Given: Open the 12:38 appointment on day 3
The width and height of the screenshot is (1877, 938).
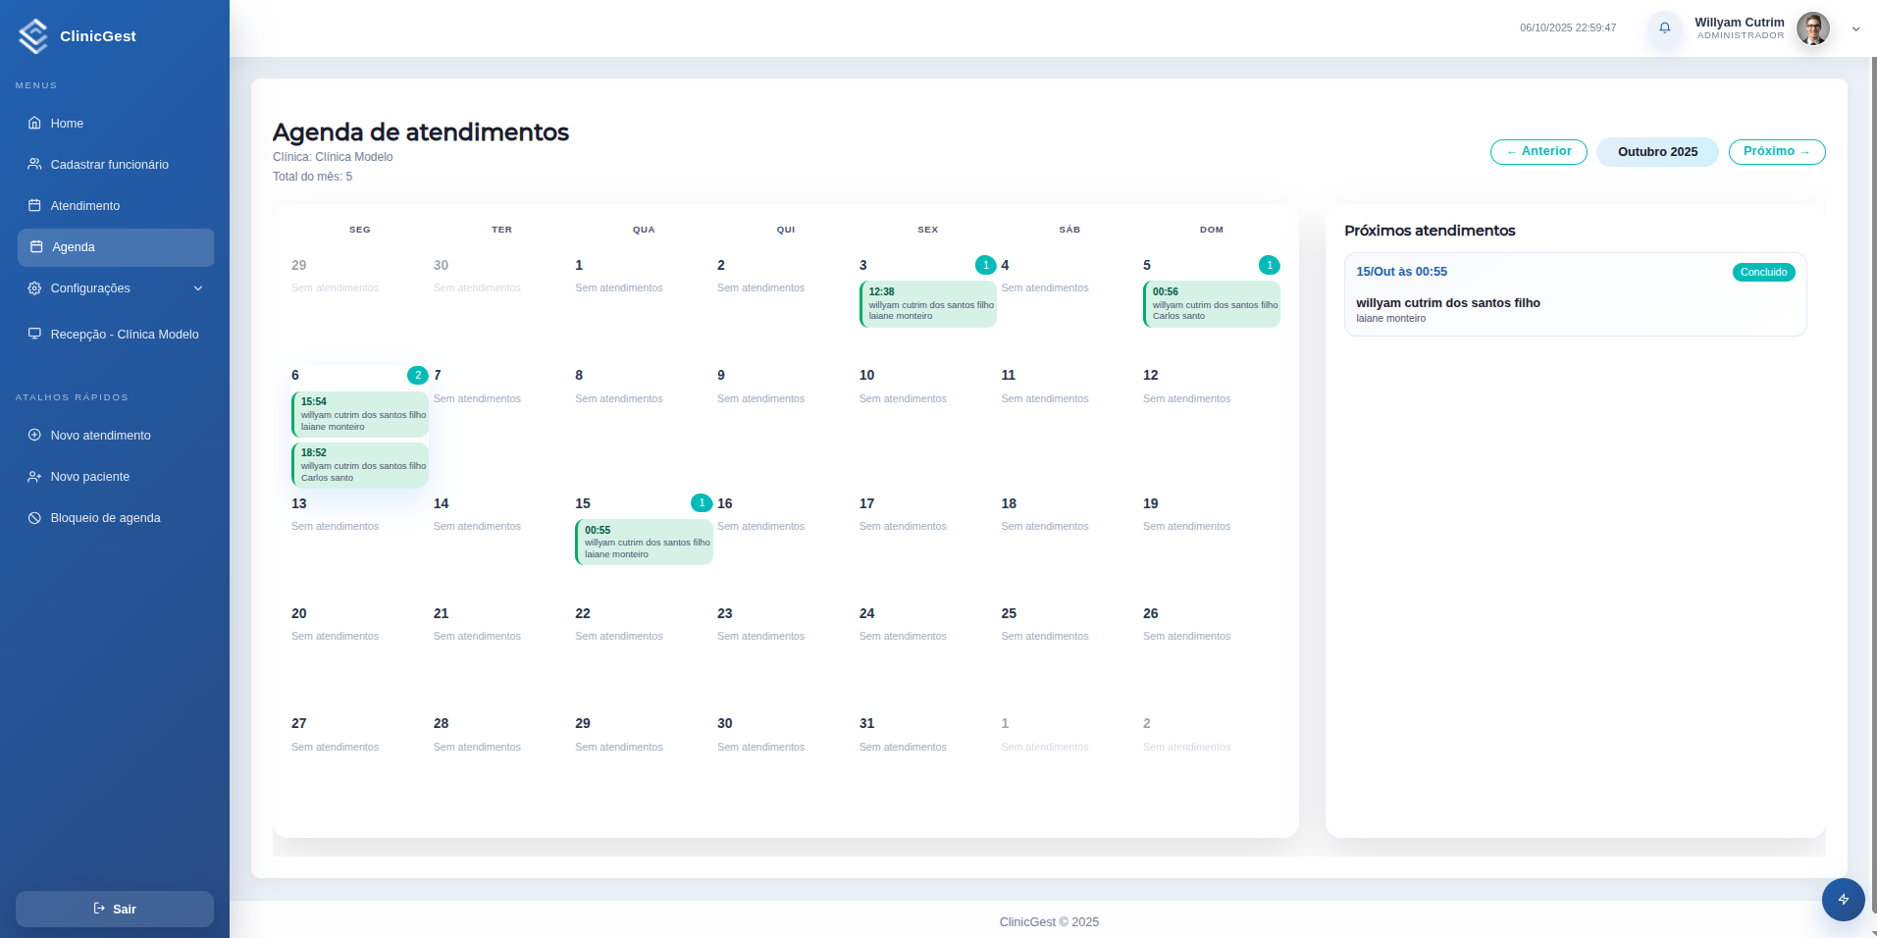Looking at the screenshot, I should (928, 304).
